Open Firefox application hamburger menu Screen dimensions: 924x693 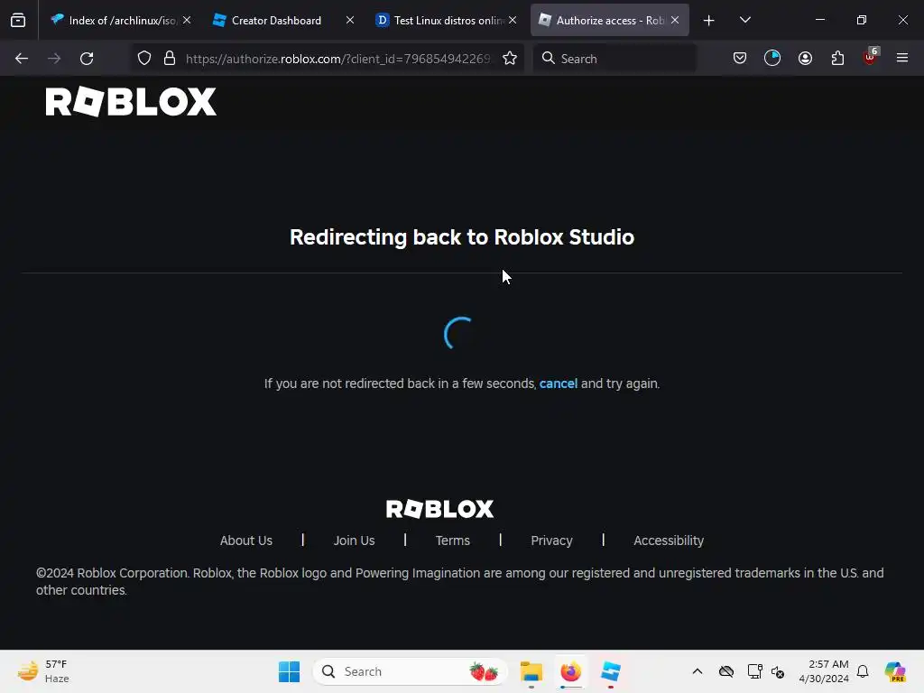point(902,59)
